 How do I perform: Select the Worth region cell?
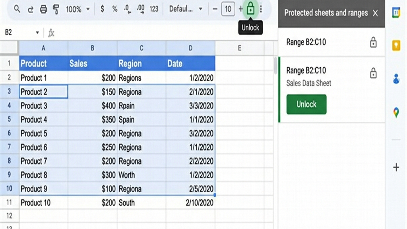pos(141,175)
